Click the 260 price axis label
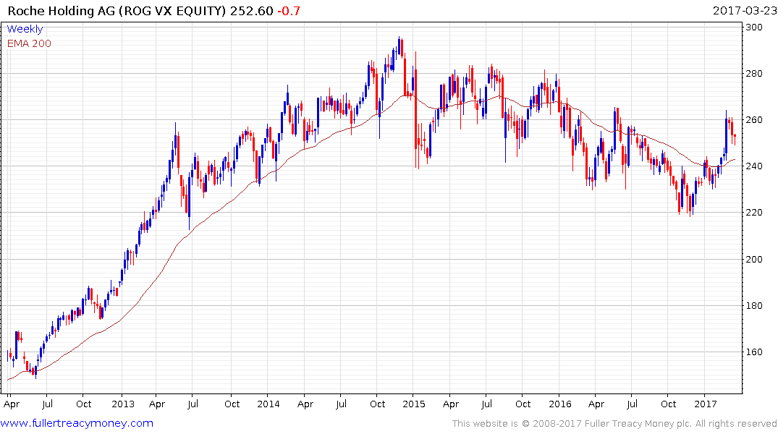The width and height of the screenshot is (778, 434). click(754, 119)
